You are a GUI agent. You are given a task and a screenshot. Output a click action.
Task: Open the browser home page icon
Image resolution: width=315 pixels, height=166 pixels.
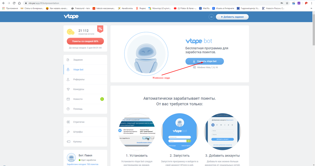pos(20,3)
